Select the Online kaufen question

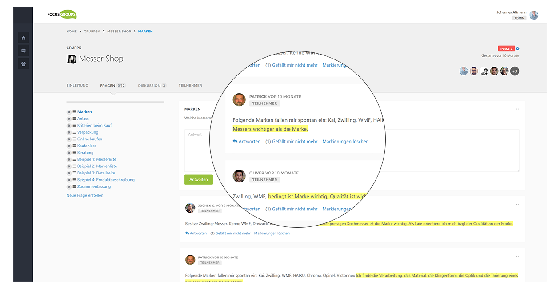(90, 139)
